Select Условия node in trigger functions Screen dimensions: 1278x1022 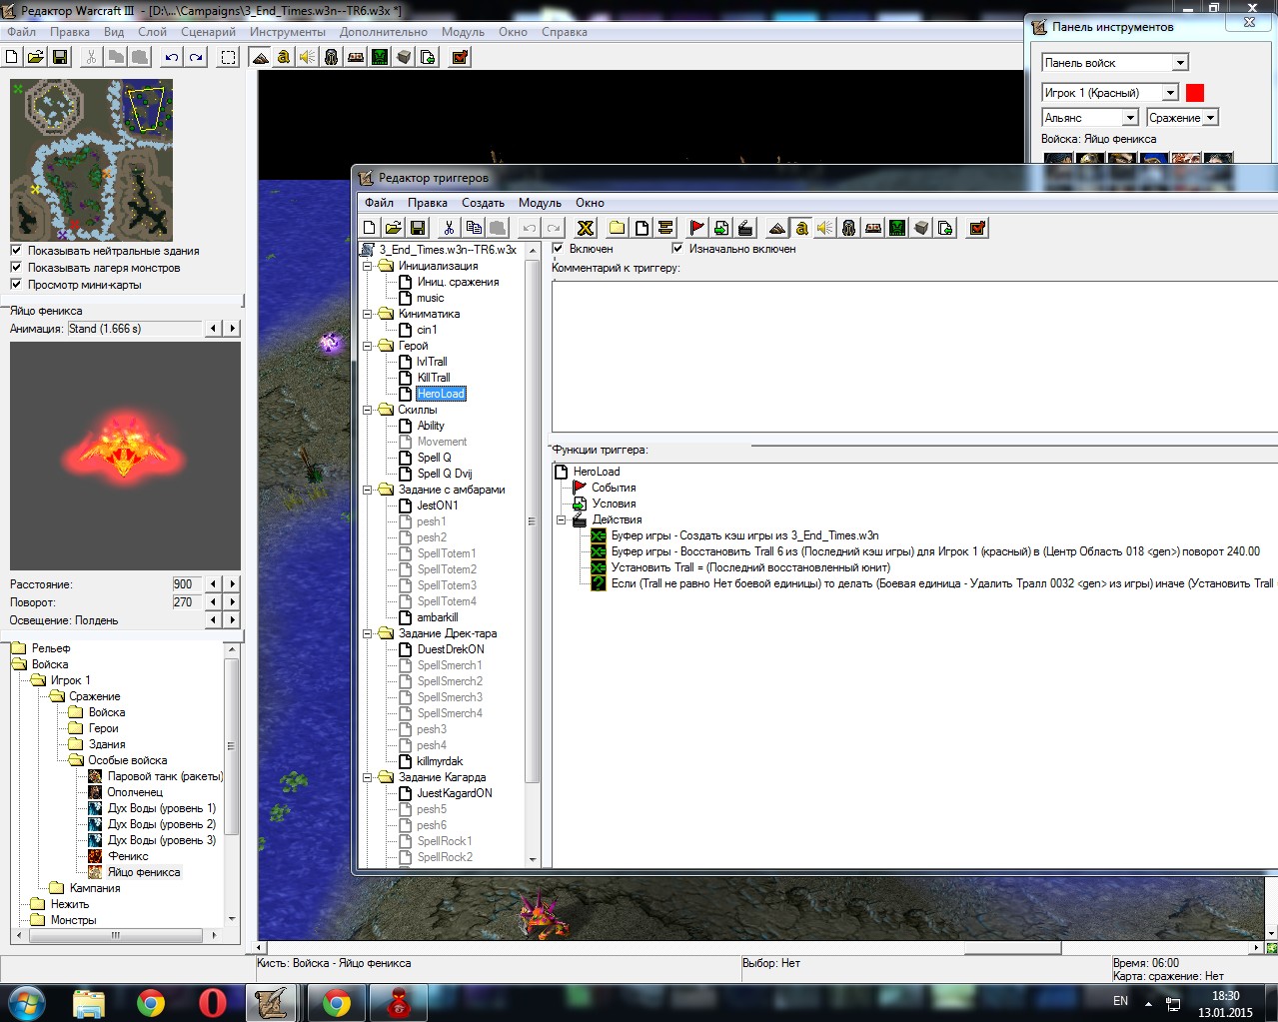614,504
